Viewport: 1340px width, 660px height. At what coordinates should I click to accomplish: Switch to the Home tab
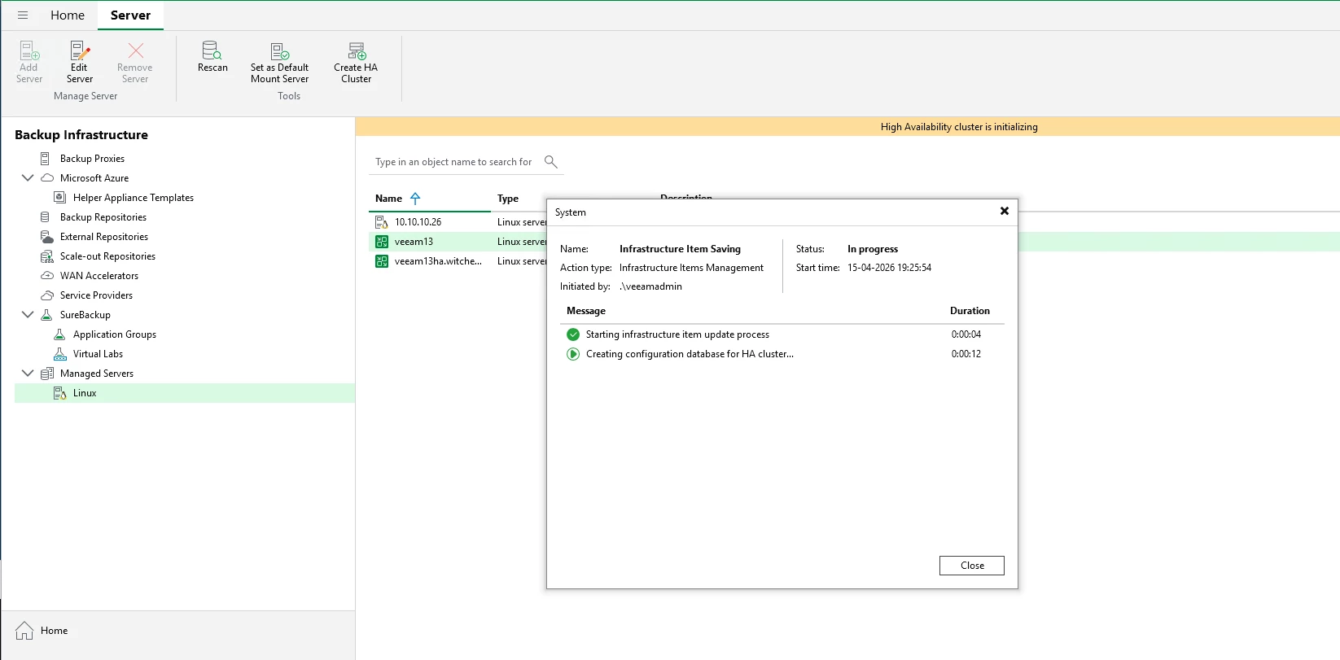pyautogui.click(x=68, y=15)
